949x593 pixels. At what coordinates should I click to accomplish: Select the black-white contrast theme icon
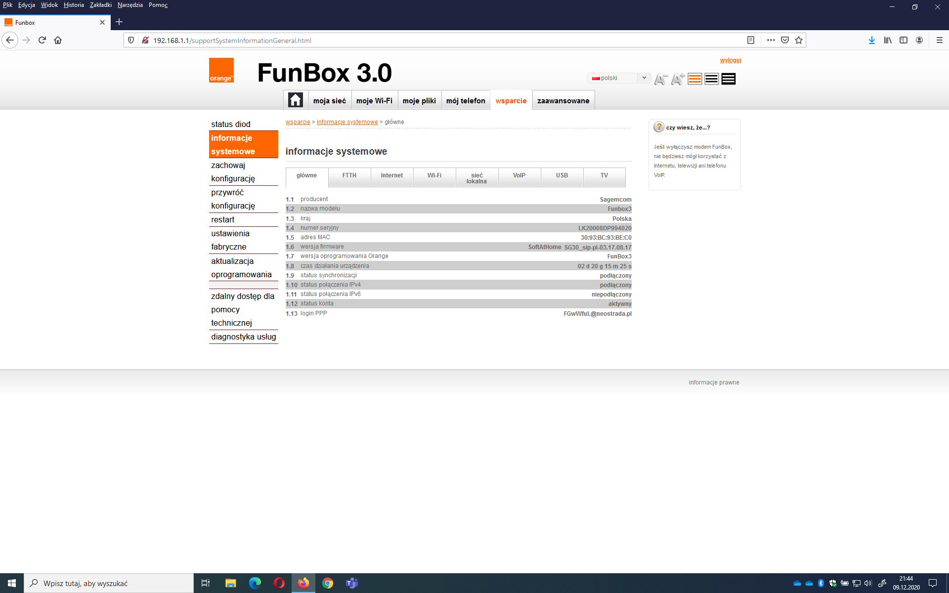(x=711, y=79)
